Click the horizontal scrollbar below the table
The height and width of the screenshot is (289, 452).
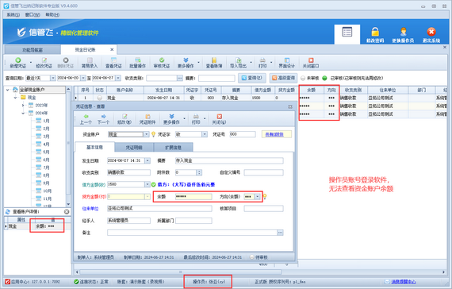tap(181, 272)
